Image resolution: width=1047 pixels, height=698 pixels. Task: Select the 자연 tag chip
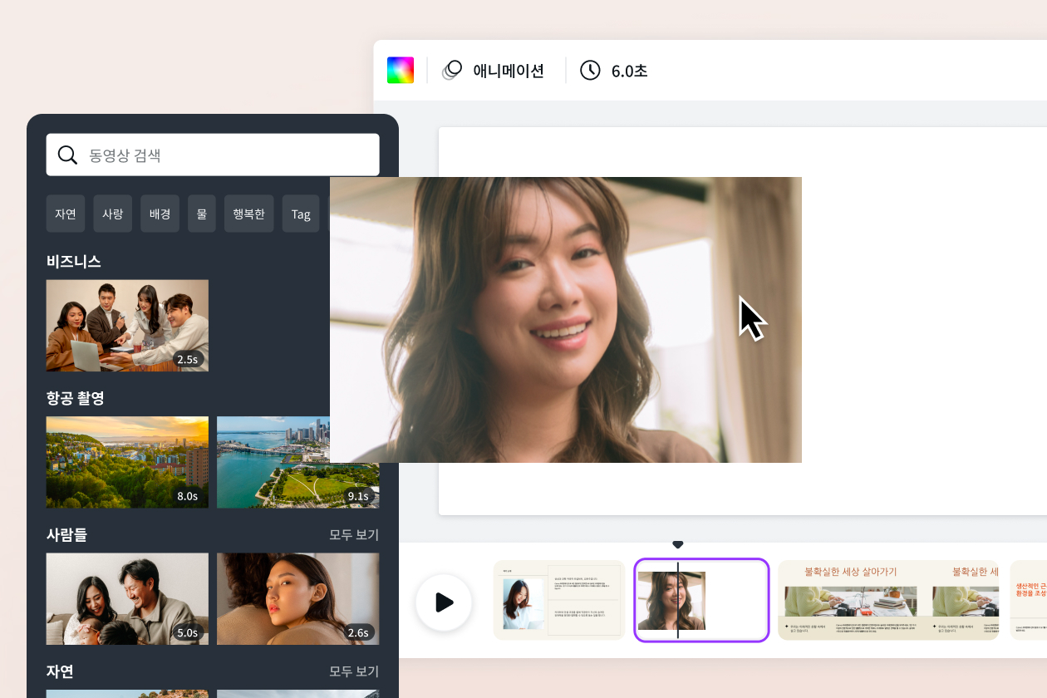tap(66, 214)
